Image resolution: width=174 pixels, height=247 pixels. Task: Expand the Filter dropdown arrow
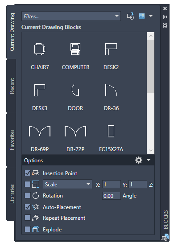pyautogui.click(x=117, y=16)
